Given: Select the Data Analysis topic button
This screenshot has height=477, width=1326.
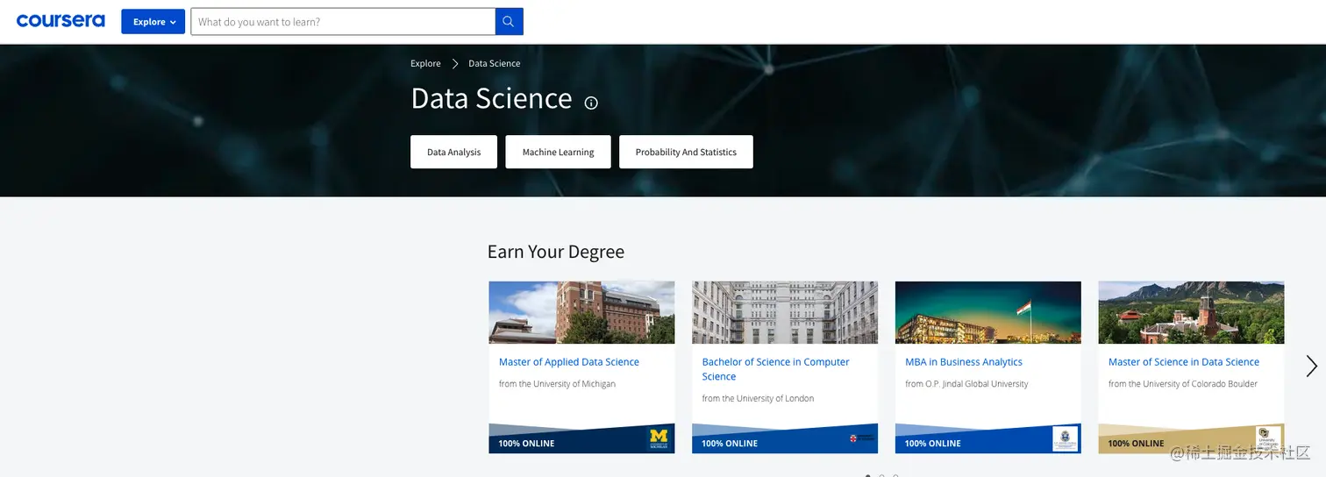Looking at the screenshot, I should (x=453, y=152).
